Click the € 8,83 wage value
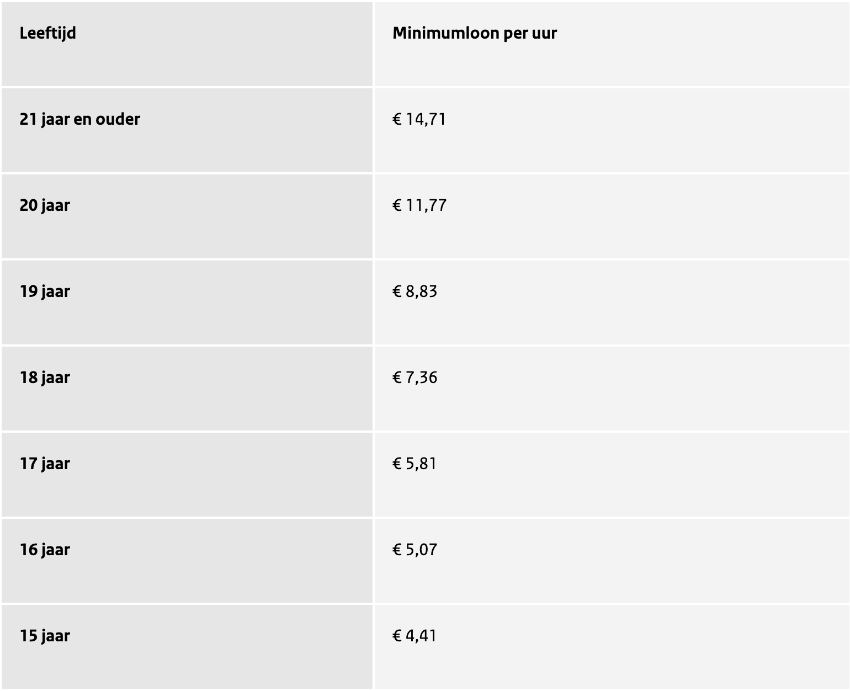 [x=415, y=291]
